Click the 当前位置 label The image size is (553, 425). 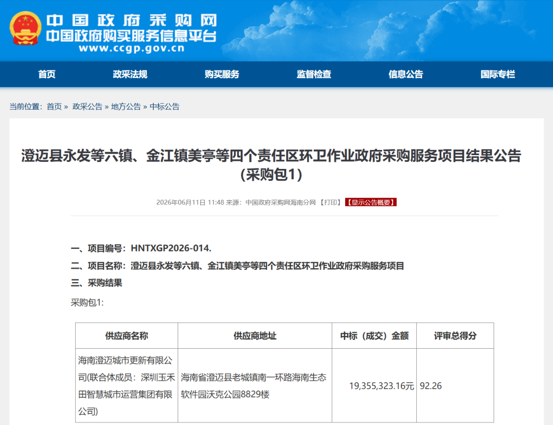26,107
